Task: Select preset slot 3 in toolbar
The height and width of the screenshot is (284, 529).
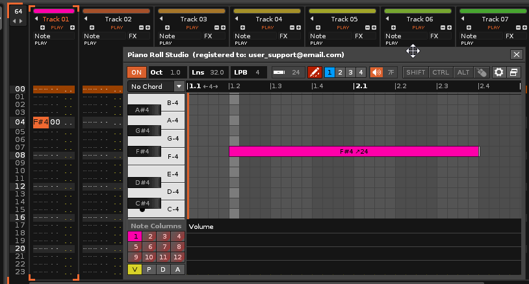Action: point(350,73)
